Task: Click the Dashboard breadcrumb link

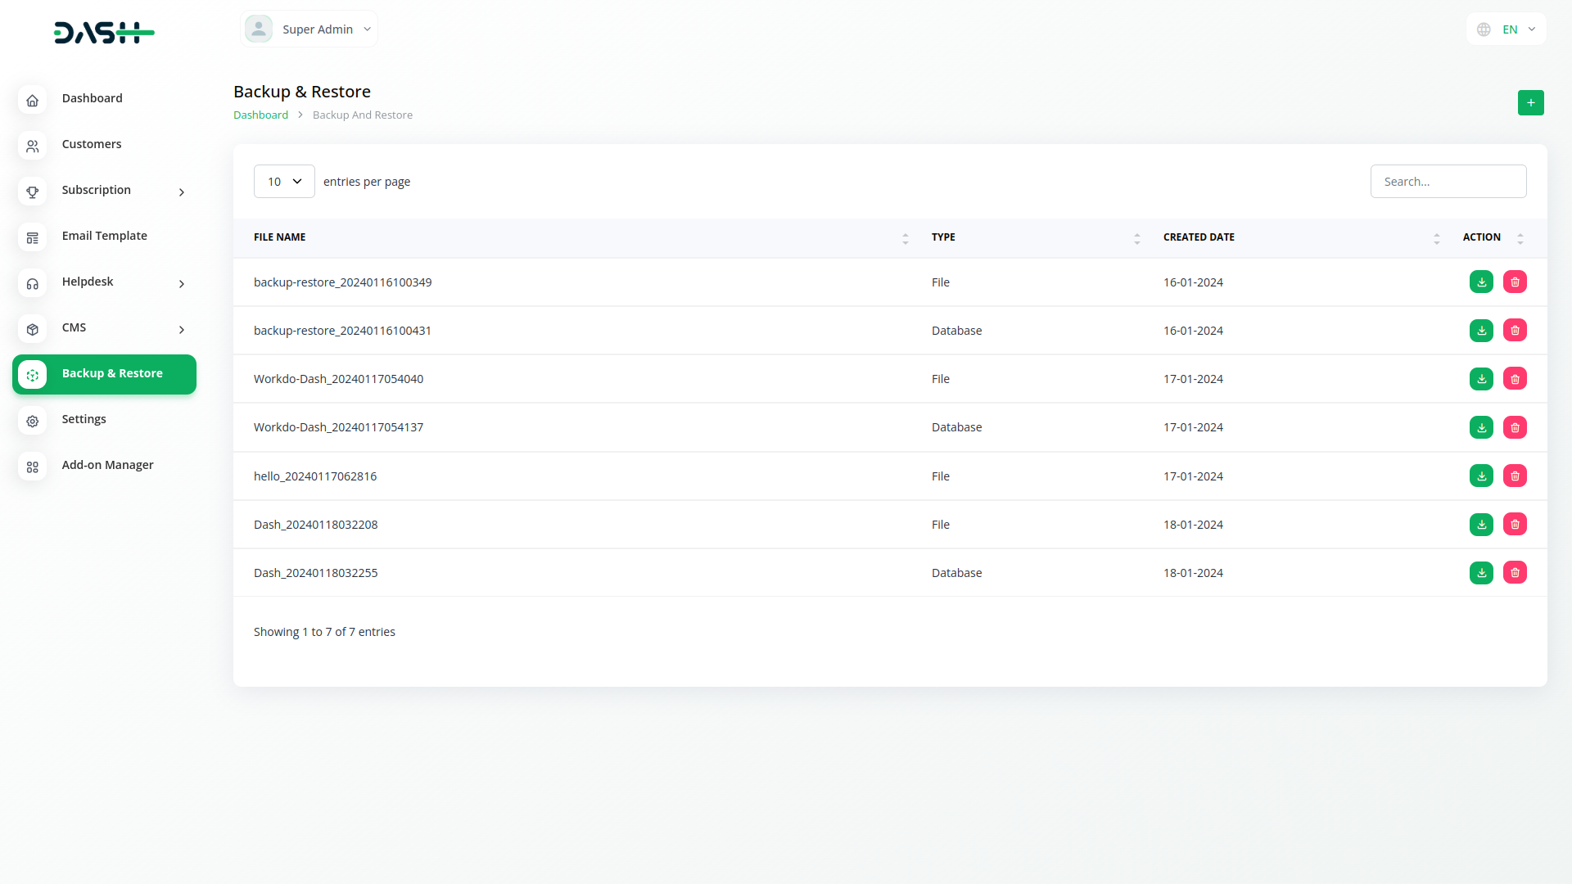Action: tap(260, 115)
